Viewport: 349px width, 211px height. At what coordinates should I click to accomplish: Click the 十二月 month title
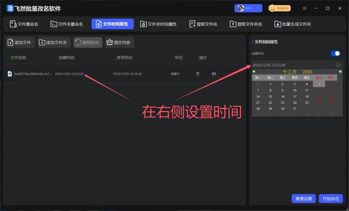290,72
